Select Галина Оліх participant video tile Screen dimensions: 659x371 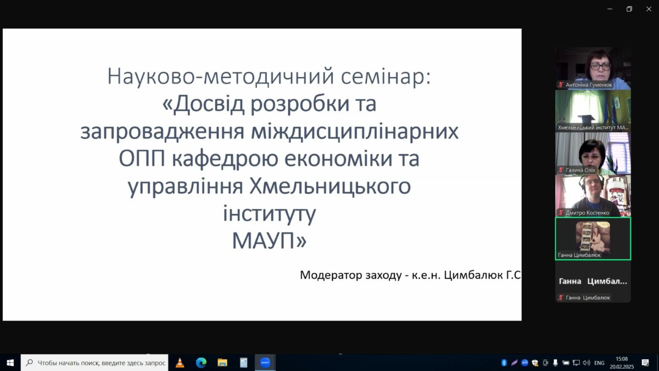[x=593, y=153]
